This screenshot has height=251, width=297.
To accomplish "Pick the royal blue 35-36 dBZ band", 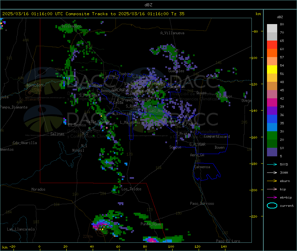I will (x=272, y=119).
